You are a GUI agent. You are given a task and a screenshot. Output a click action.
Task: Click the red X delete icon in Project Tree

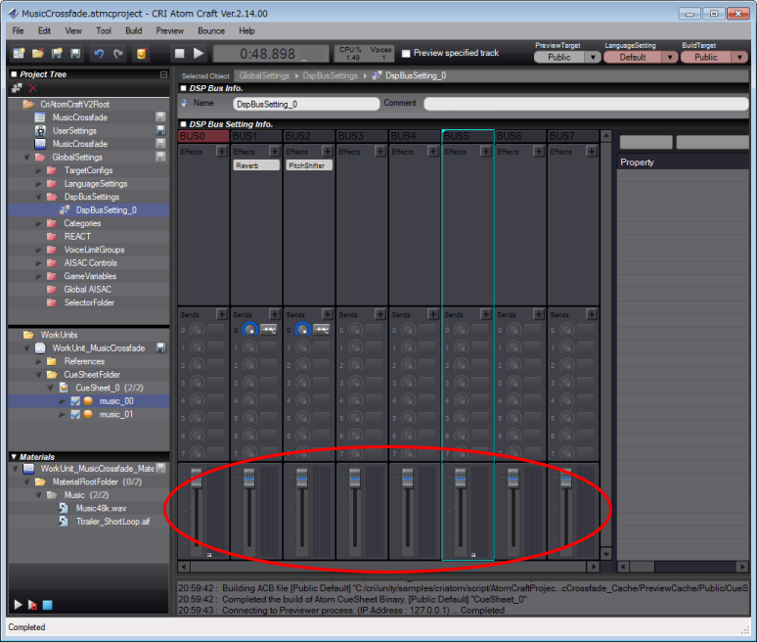[x=32, y=88]
